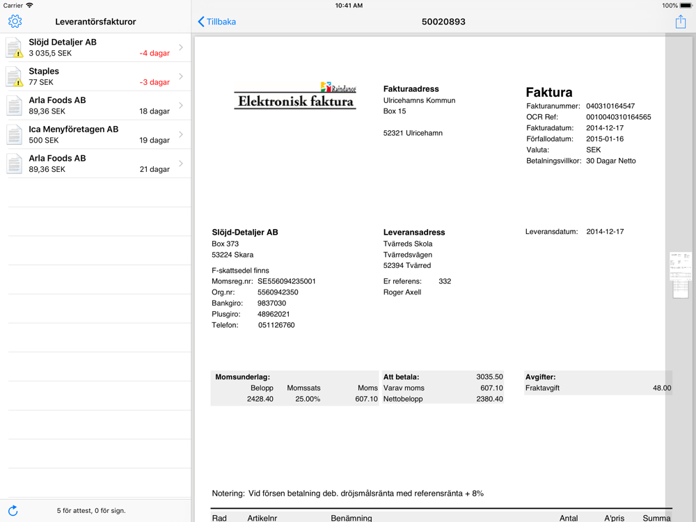This screenshot has width=696, height=522.
Task: Tap the refresh icon at bottom left
Action: pos(13,510)
